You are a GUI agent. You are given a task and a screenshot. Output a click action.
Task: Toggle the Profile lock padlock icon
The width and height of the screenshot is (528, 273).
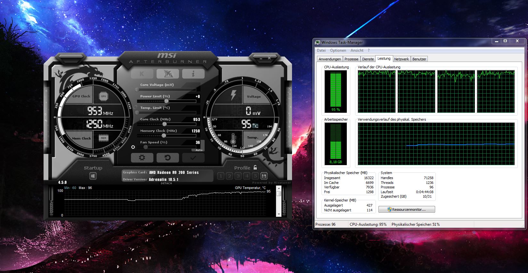[x=255, y=167]
